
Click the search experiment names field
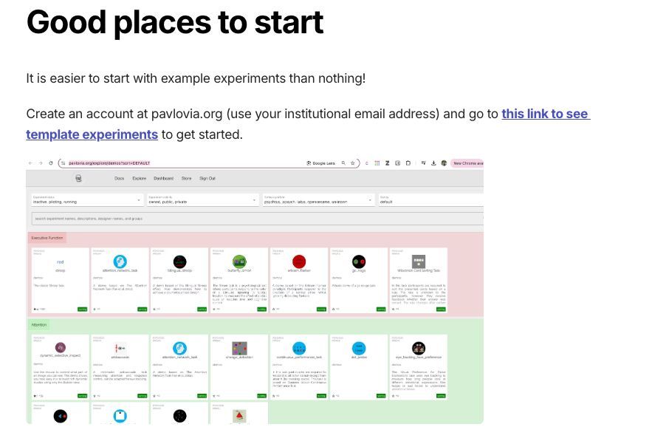[258, 219]
